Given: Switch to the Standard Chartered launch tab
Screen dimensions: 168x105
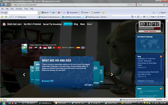Looking at the screenshot, I should click(50, 17).
